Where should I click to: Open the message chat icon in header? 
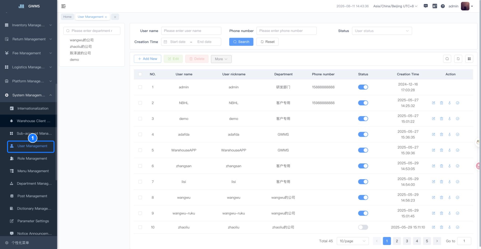pyautogui.click(x=426, y=6)
